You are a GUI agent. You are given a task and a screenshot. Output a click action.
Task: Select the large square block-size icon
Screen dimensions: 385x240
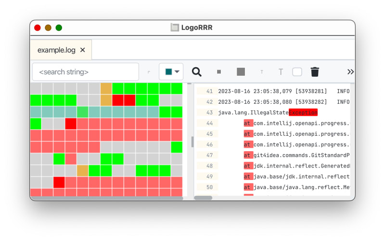(241, 72)
